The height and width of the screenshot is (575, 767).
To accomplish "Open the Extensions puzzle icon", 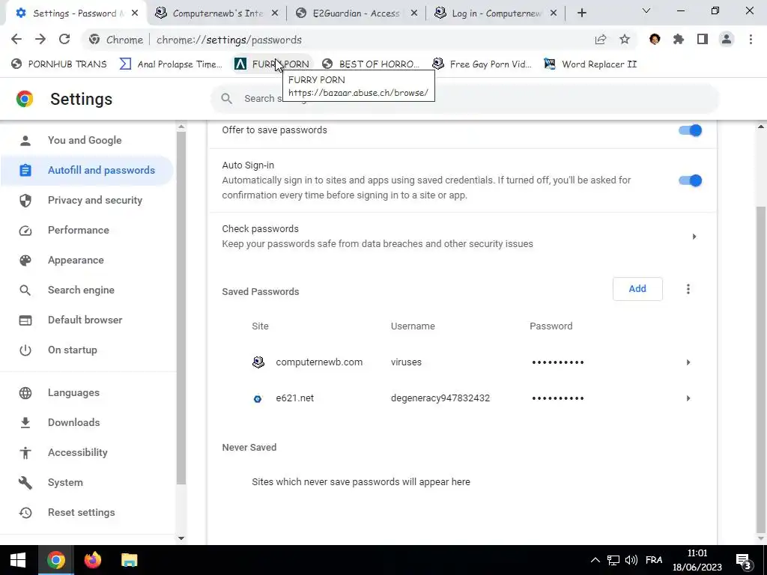I will pos(679,40).
